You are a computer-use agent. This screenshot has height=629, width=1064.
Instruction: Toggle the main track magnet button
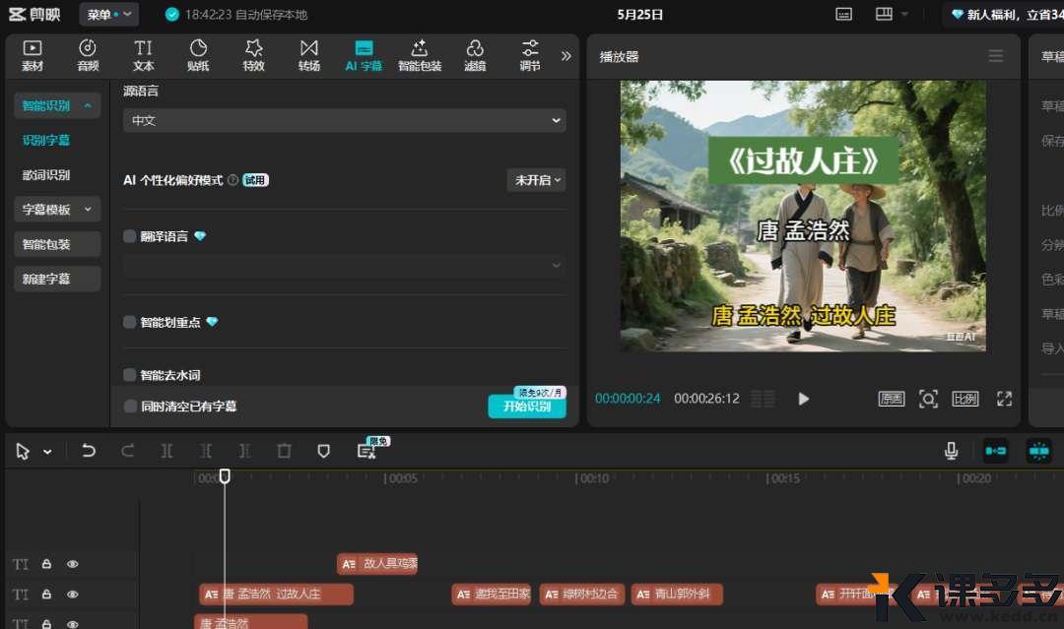point(995,451)
